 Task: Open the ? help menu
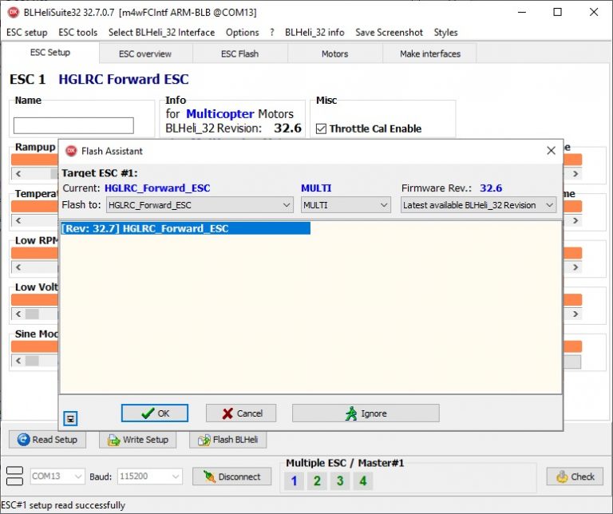pyautogui.click(x=271, y=33)
